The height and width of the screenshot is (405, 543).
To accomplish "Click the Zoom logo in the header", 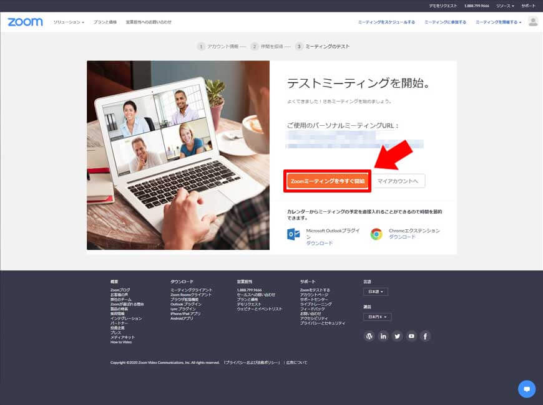I will [26, 22].
